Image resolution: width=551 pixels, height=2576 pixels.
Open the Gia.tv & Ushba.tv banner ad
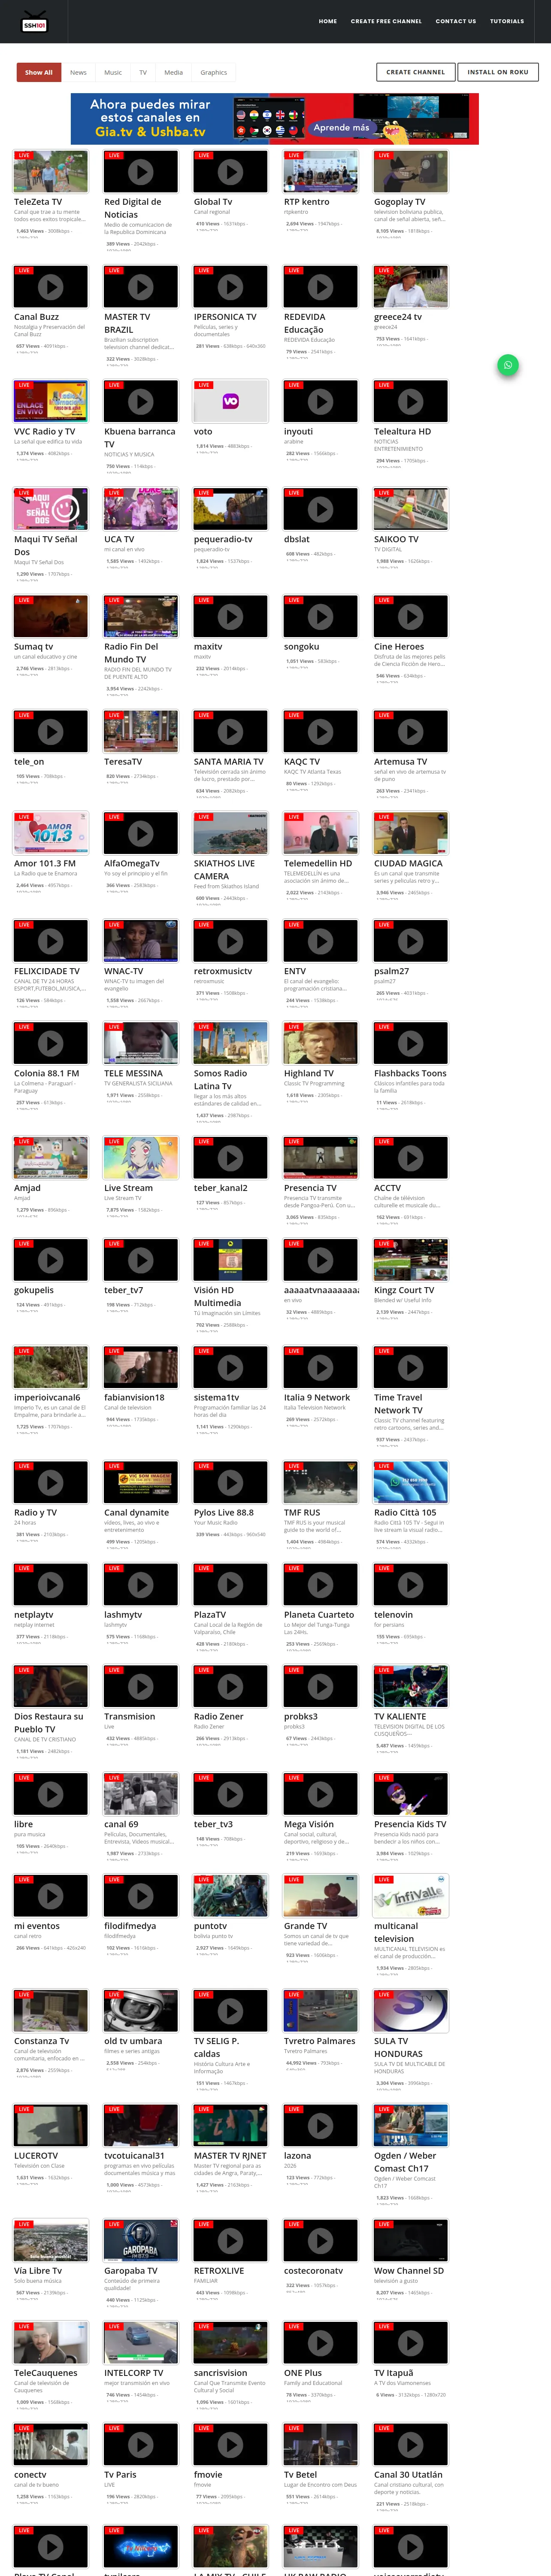[275, 119]
